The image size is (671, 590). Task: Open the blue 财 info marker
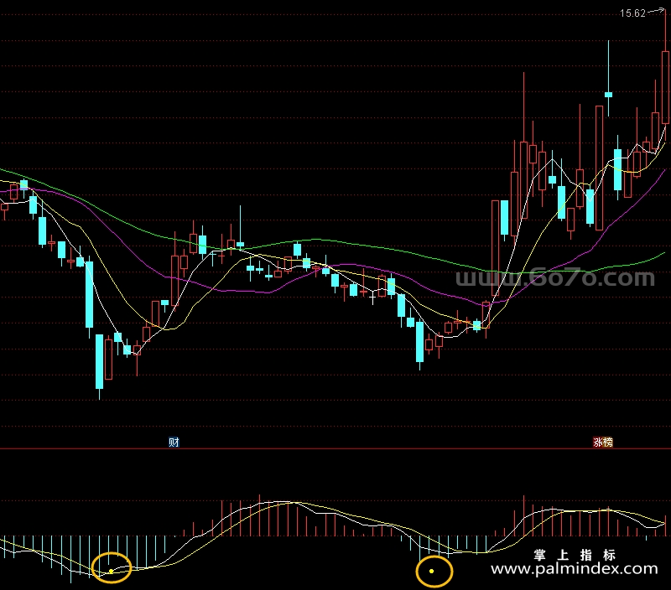[174, 442]
